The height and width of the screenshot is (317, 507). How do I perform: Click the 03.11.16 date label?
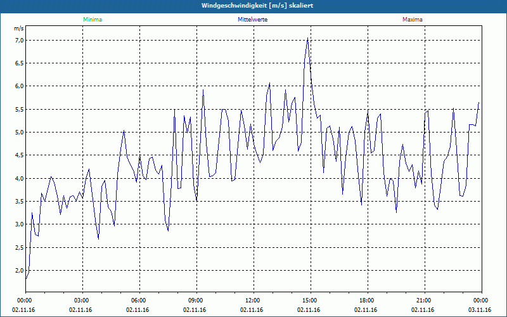pos(480,310)
